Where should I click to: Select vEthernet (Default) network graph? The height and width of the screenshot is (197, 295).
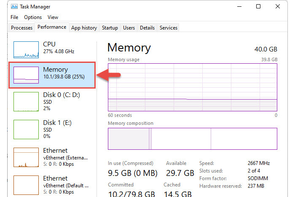pos(26,185)
